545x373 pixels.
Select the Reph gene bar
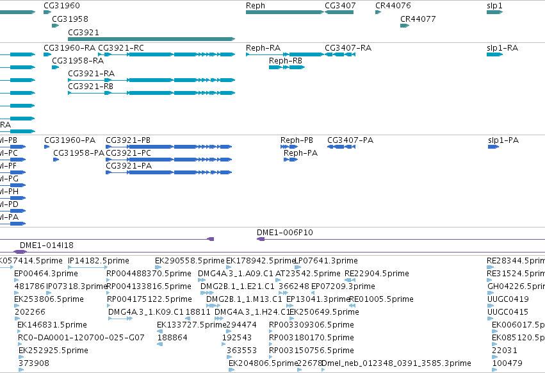click(284, 12)
